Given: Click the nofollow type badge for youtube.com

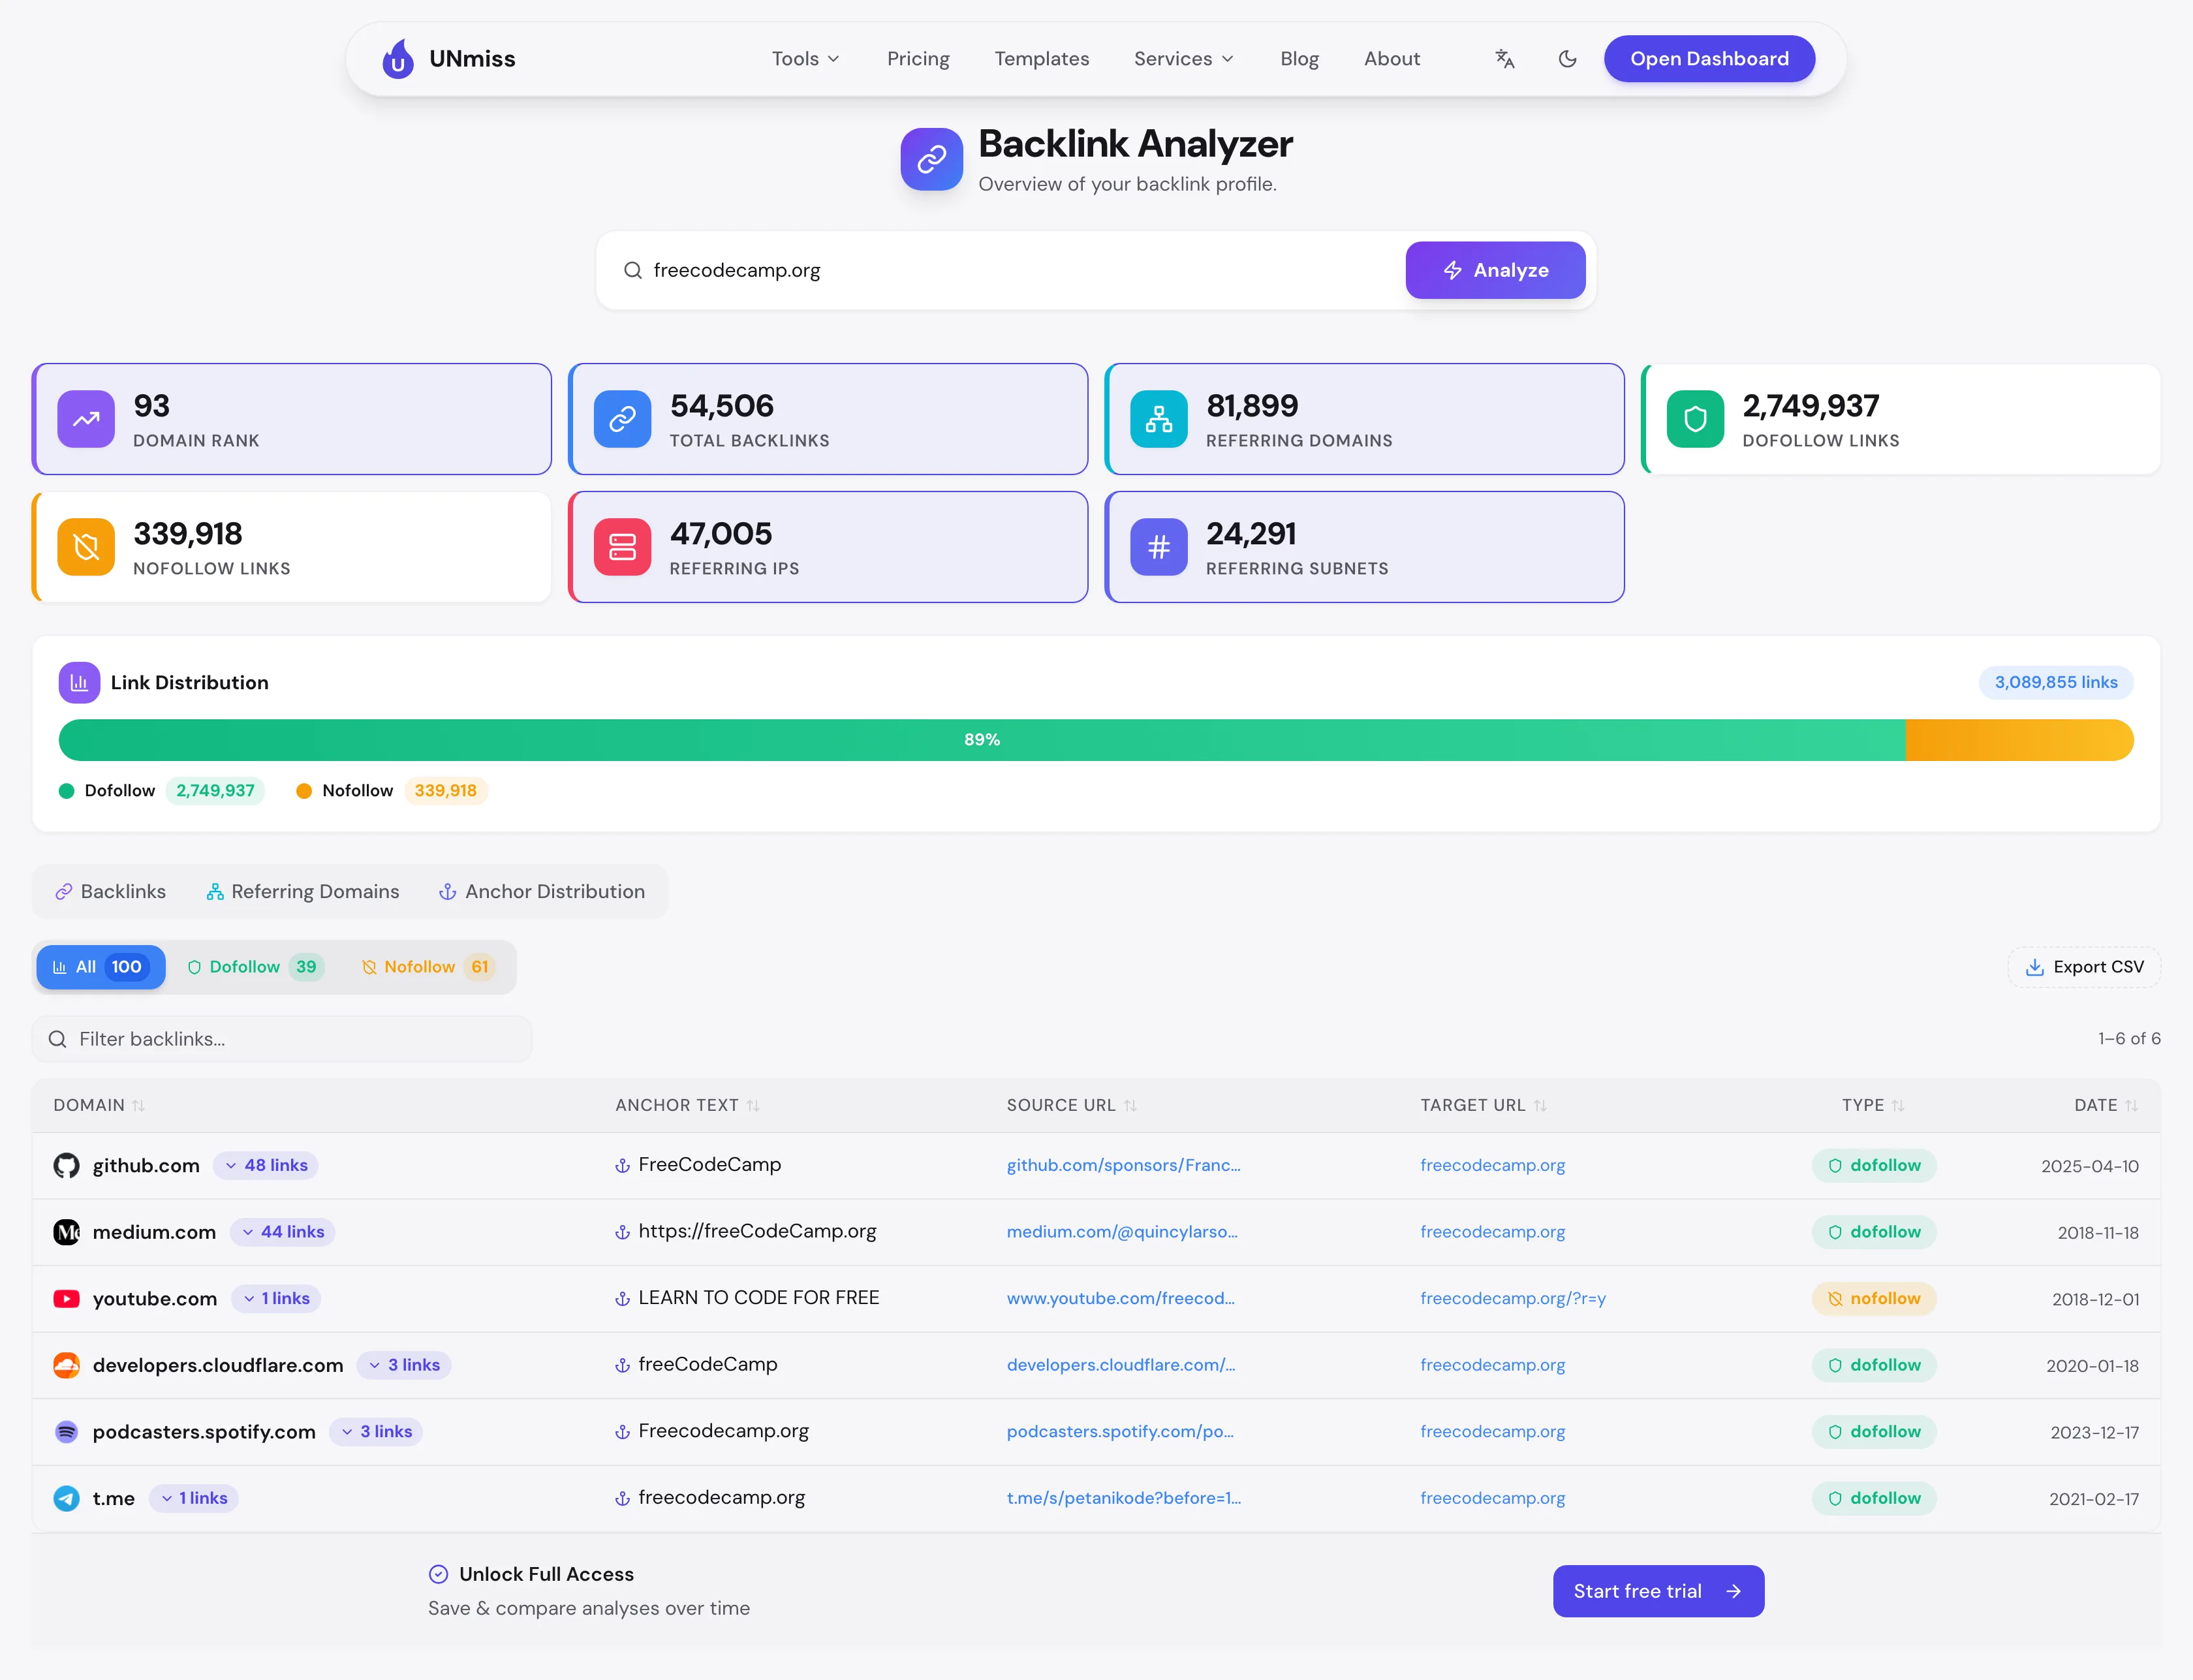Looking at the screenshot, I should pyautogui.click(x=1873, y=1299).
